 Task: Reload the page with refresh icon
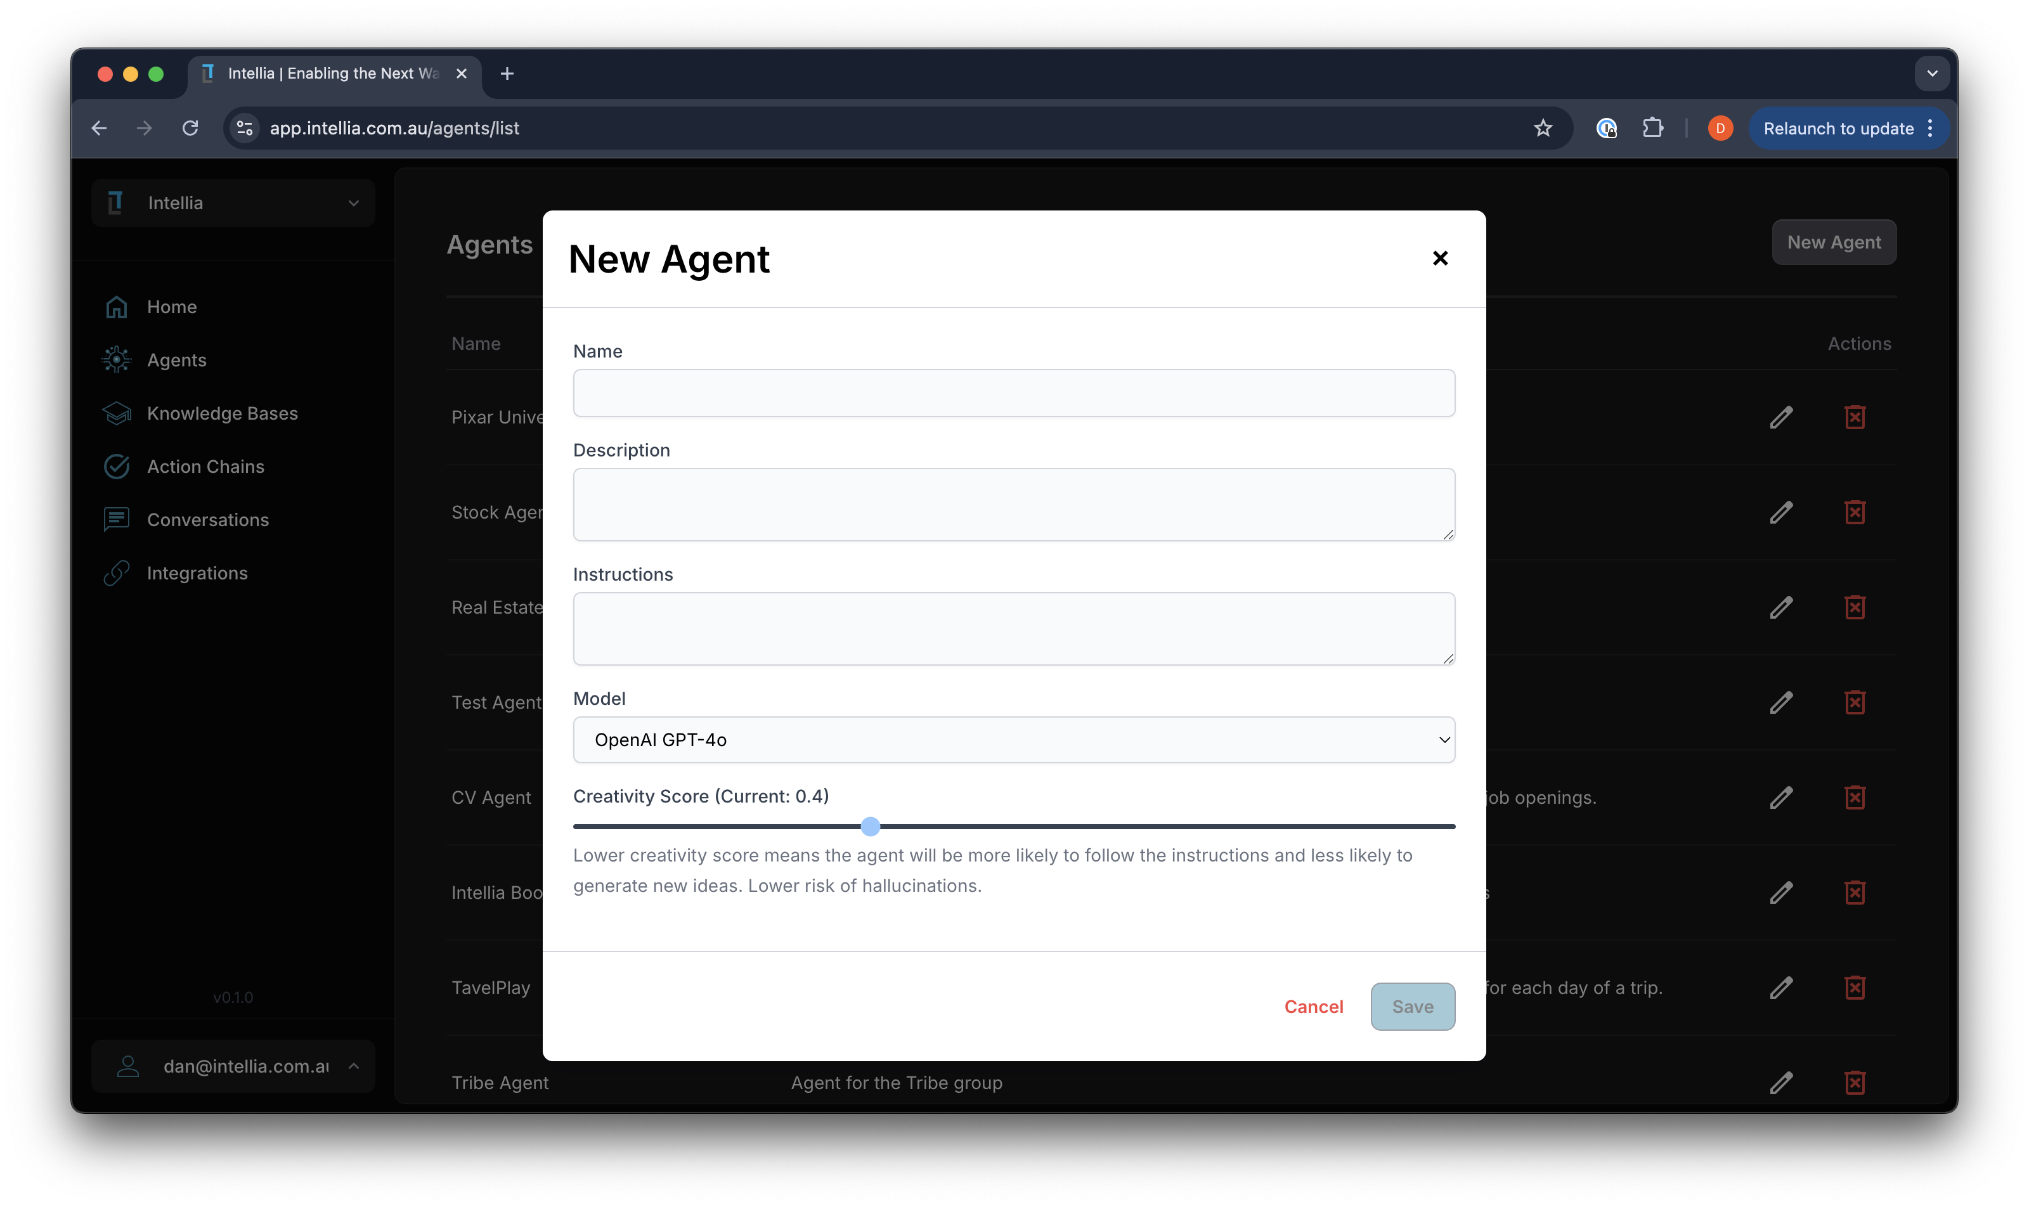coord(190,127)
